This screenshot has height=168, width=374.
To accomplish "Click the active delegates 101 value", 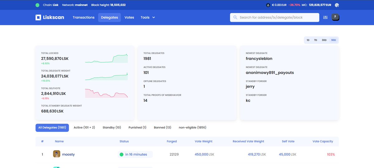I will tap(146, 73).
